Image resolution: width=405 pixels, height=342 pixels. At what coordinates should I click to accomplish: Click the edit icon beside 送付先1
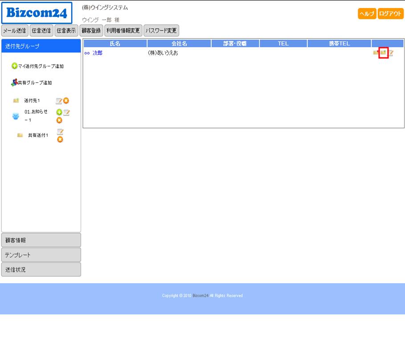(x=59, y=101)
